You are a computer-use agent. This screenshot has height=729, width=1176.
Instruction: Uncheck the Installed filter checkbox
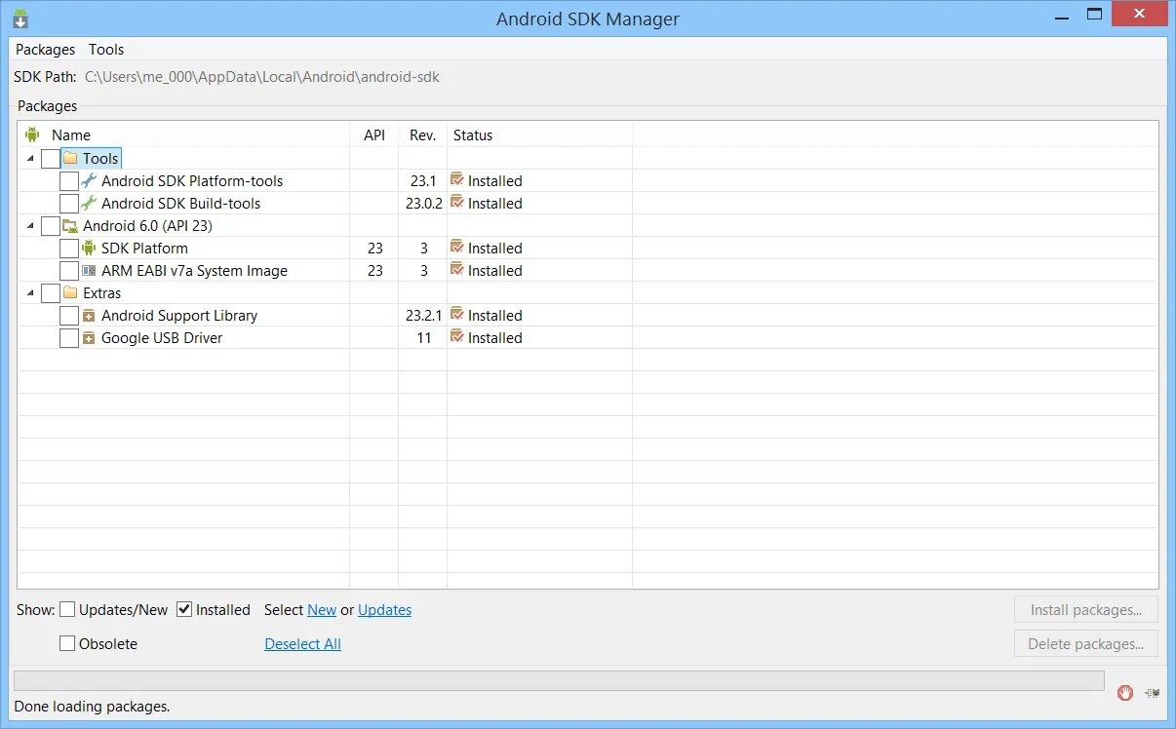pyautogui.click(x=184, y=609)
